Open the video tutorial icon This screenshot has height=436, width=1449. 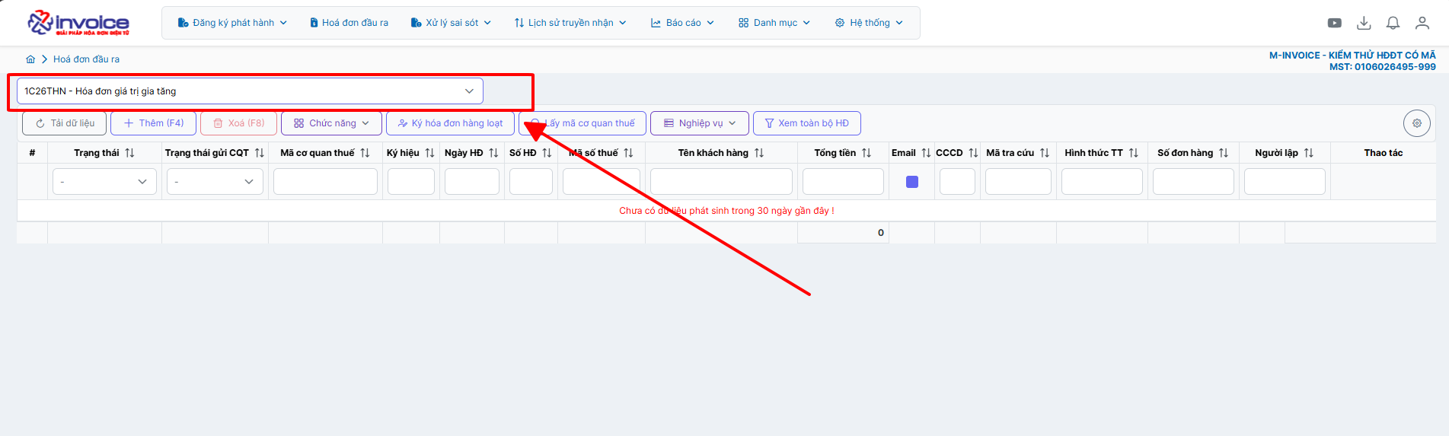coord(1334,23)
